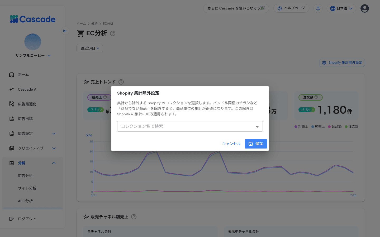The width and height of the screenshot is (380, 237).
Task: Select the 注文数 metric card
Action: coord(326,105)
